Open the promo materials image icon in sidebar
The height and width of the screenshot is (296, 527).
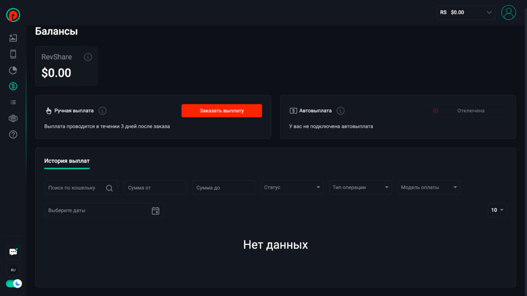click(13, 38)
